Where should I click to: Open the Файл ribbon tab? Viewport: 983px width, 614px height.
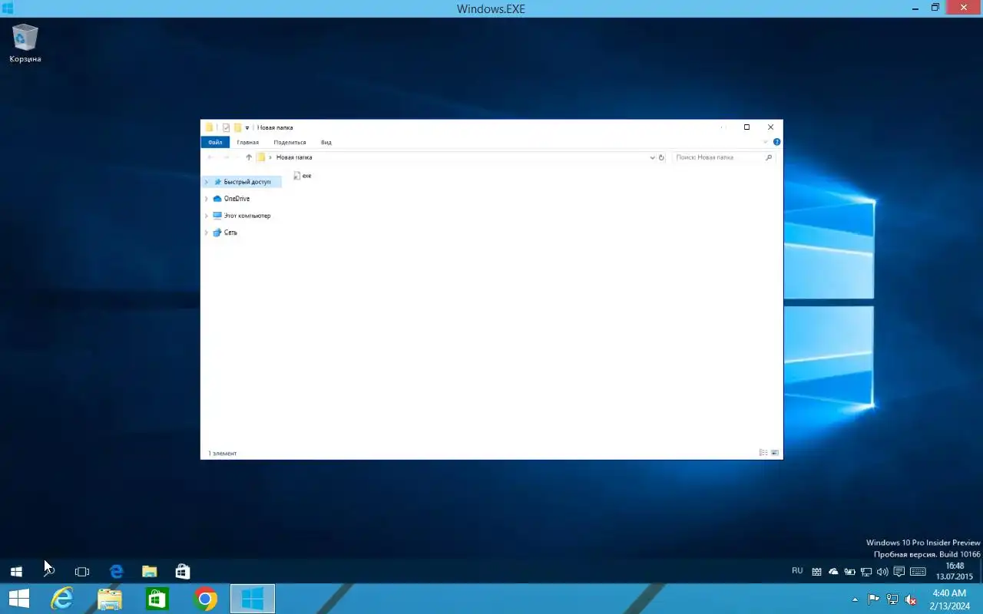coord(215,142)
